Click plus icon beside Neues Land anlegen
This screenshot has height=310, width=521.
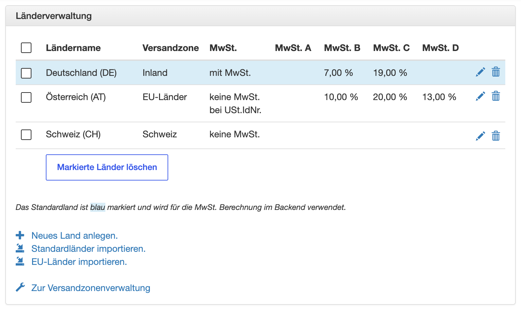click(x=20, y=235)
